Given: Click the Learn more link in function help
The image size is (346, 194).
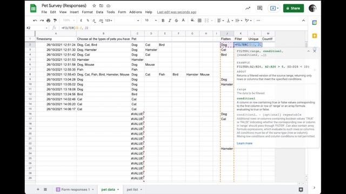Looking at the screenshot, I should (244, 143).
